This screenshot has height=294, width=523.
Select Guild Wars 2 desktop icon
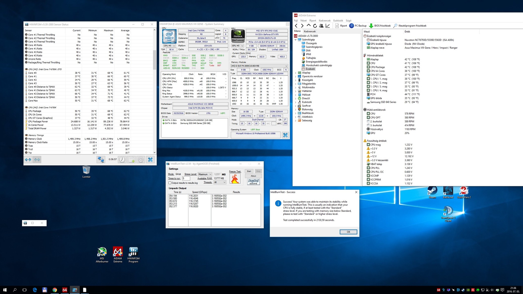464,193
